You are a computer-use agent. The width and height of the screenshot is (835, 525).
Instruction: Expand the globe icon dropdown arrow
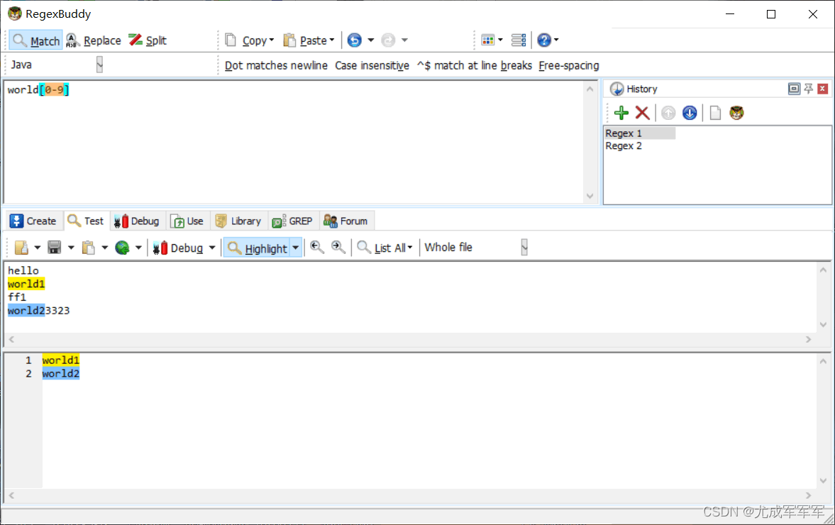138,248
